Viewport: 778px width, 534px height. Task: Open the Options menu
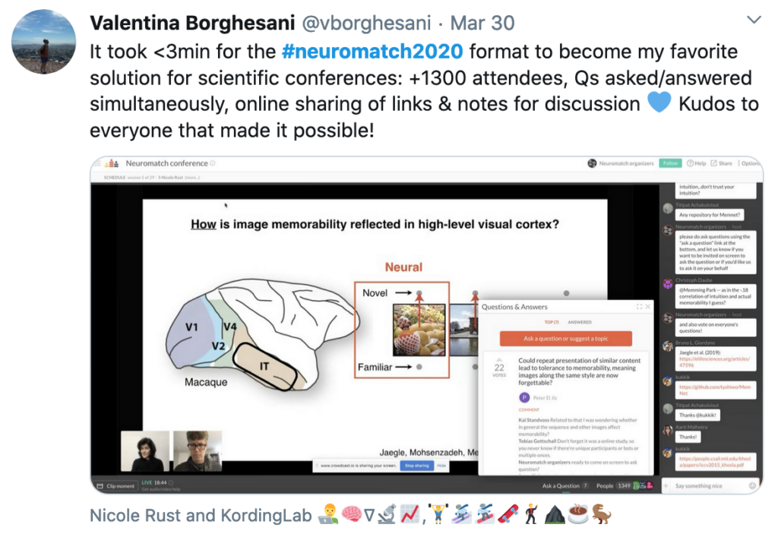pyautogui.click(x=749, y=163)
